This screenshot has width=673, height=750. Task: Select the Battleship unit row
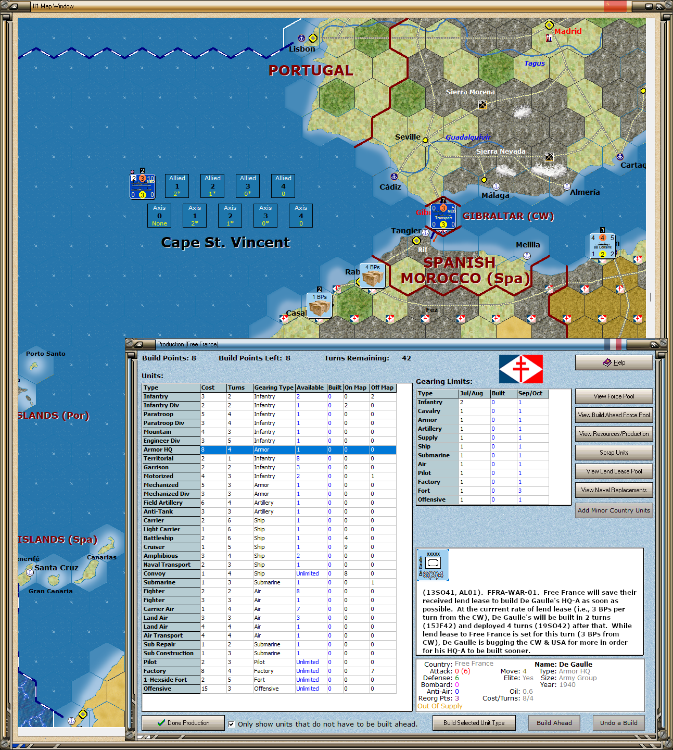tap(269, 538)
